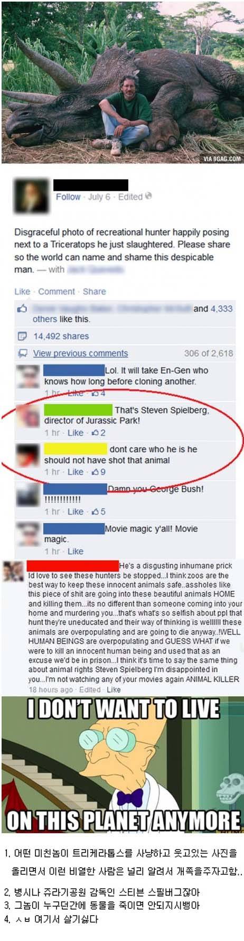
Task: Open the 14,492 shares list
Action: 61,336
